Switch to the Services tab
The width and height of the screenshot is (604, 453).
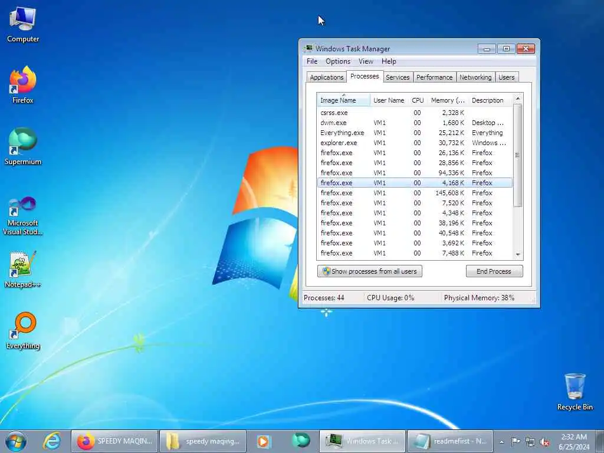click(398, 77)
